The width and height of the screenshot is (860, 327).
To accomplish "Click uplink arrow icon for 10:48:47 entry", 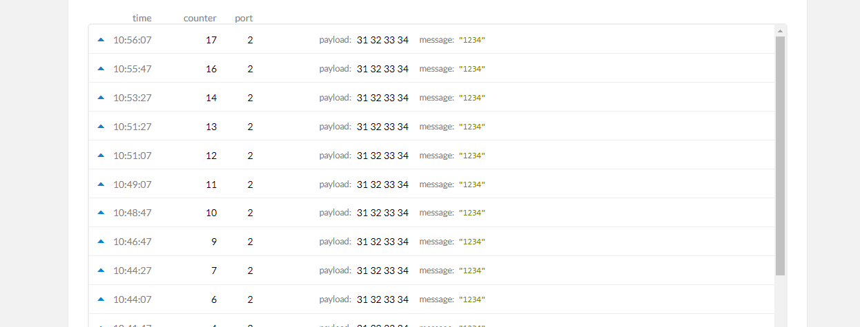I will point(101,213).
